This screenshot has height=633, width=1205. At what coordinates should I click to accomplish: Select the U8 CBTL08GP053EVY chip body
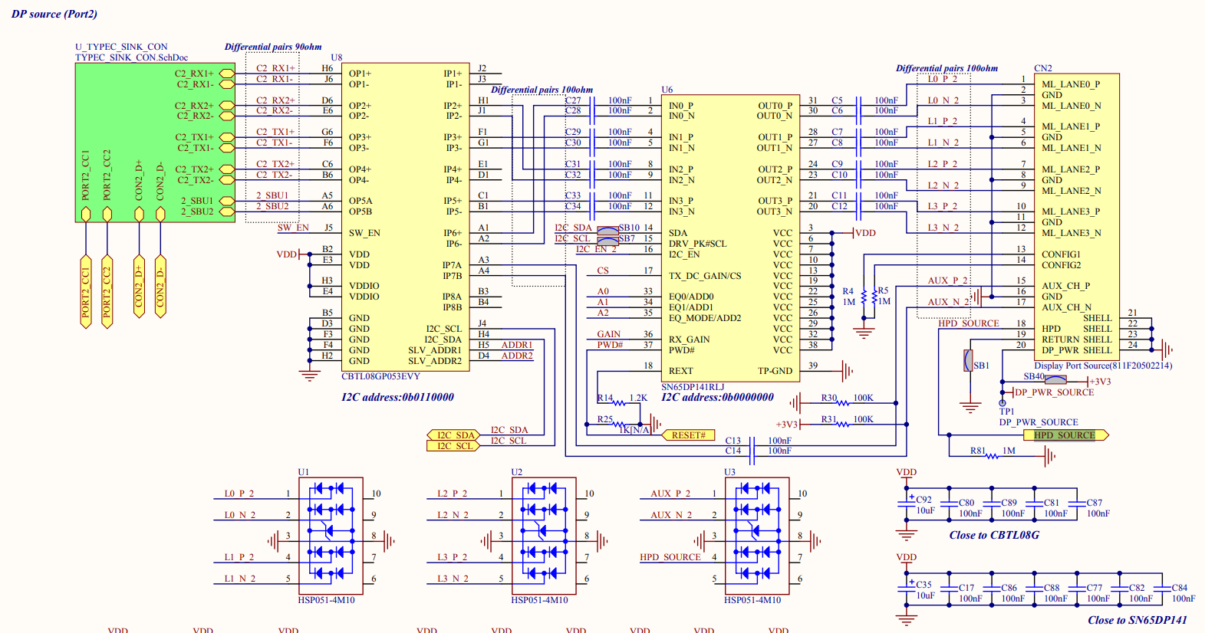click(405, 217)
